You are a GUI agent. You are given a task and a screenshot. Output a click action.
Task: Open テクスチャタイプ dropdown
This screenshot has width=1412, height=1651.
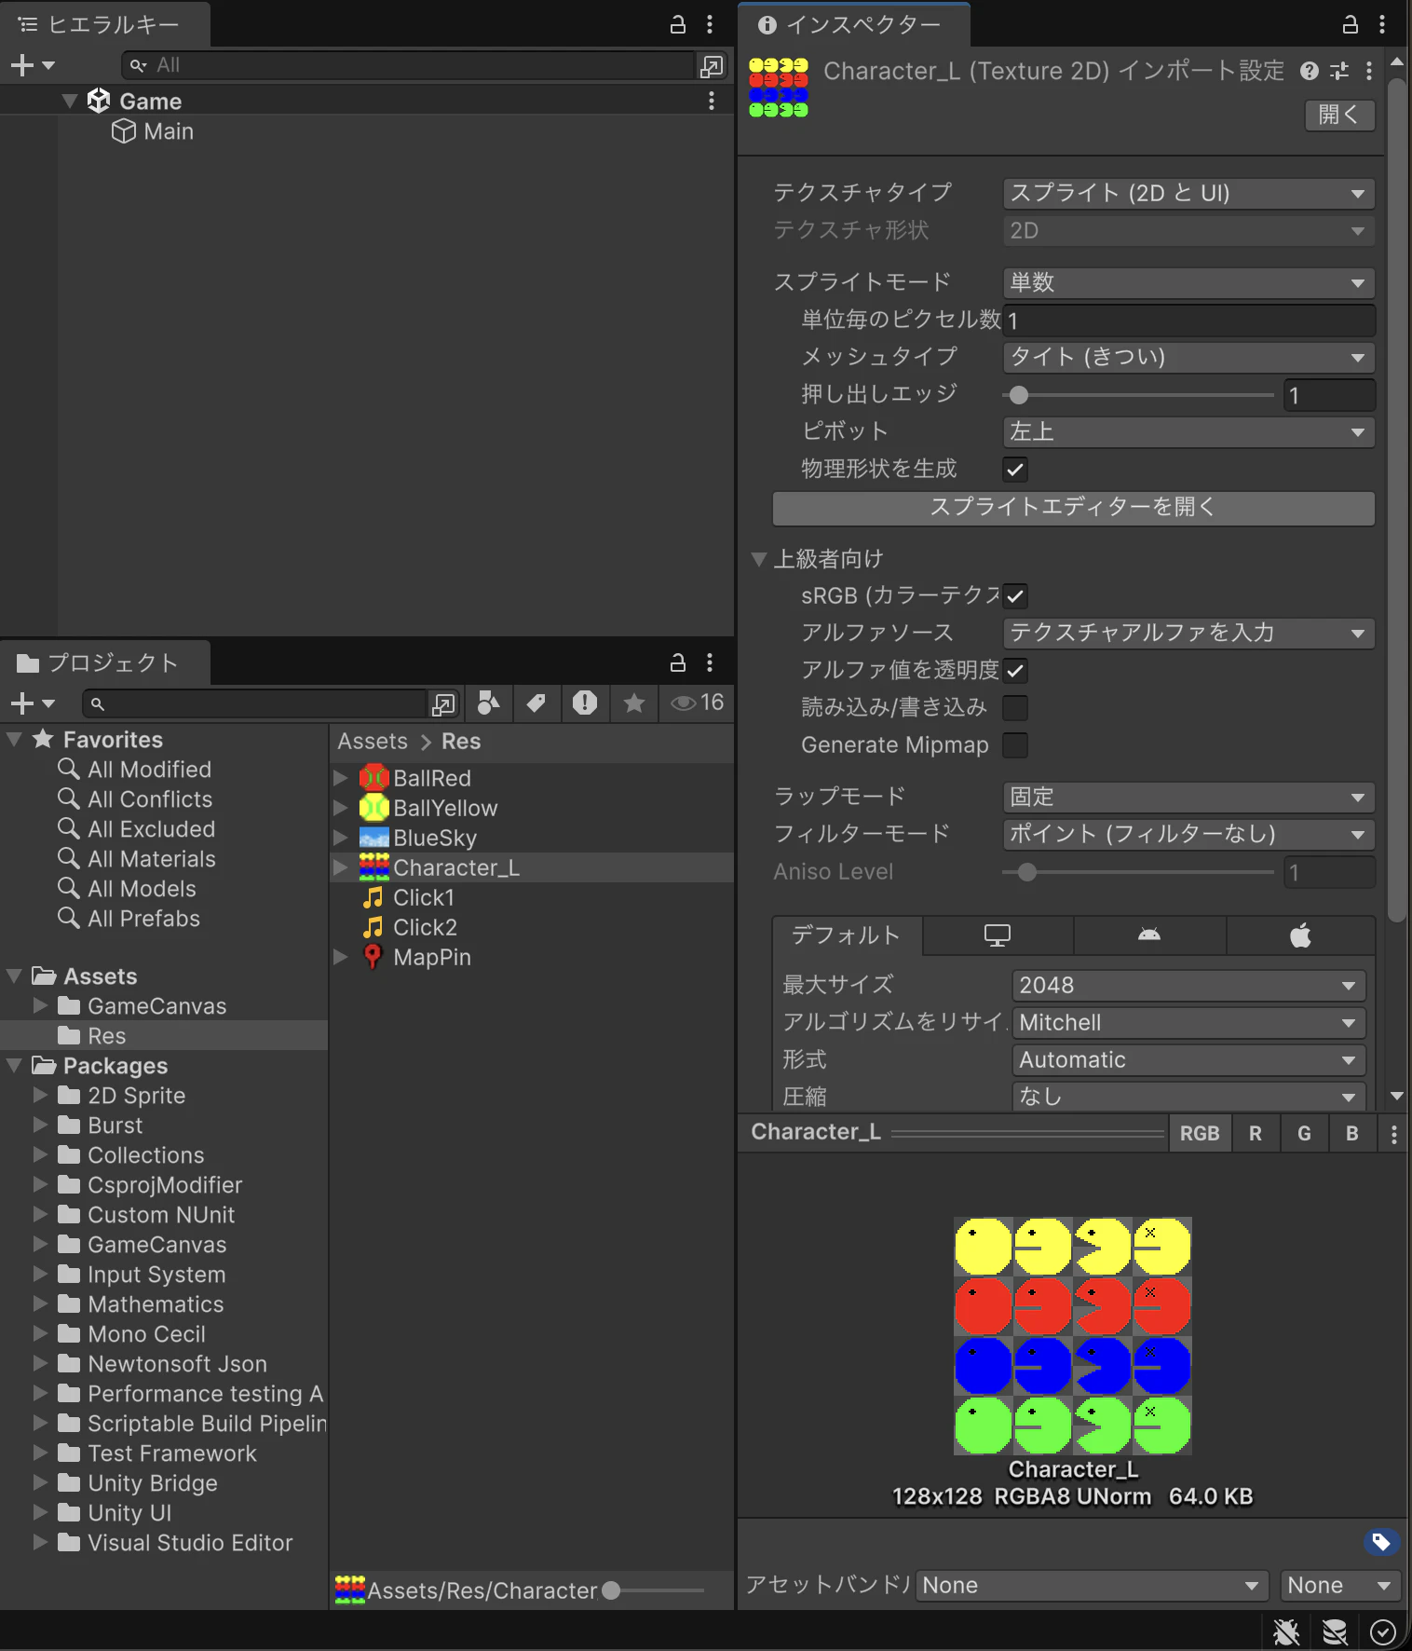(x=1188, y=194)
